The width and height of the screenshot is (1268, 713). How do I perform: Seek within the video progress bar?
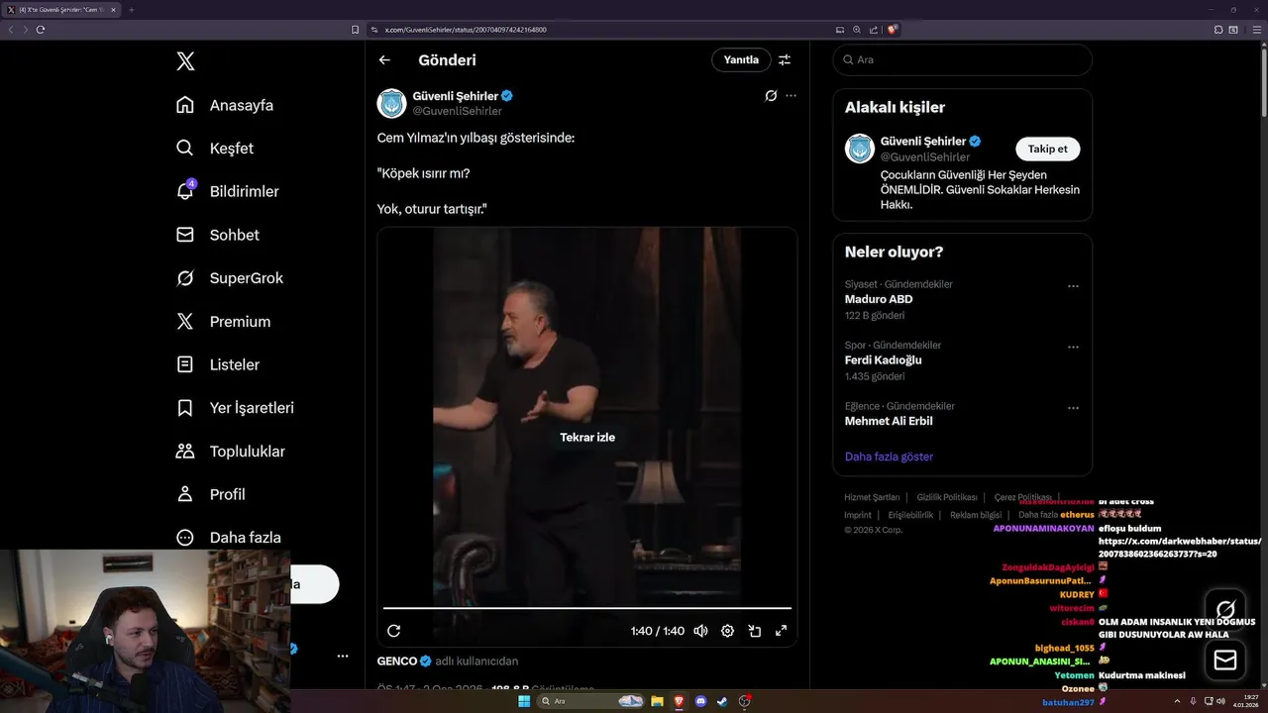[x=587, y=608]
